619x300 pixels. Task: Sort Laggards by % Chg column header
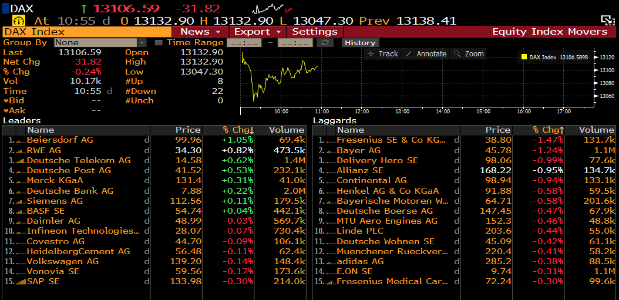538,130
